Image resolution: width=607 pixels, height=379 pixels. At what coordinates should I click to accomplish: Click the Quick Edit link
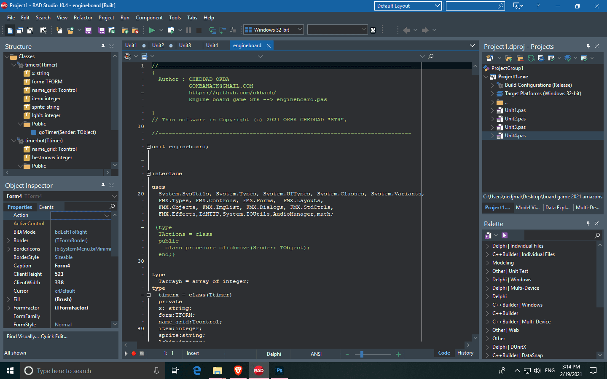pos(54,336)
